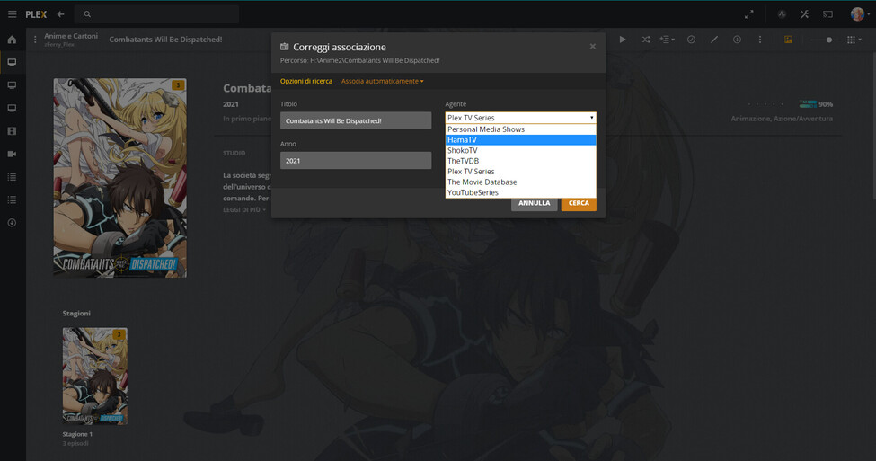The height and width of the screenshot is (461, 876).
Task: Shuffle playback with the shuffle icon
Action: [645, 40]
